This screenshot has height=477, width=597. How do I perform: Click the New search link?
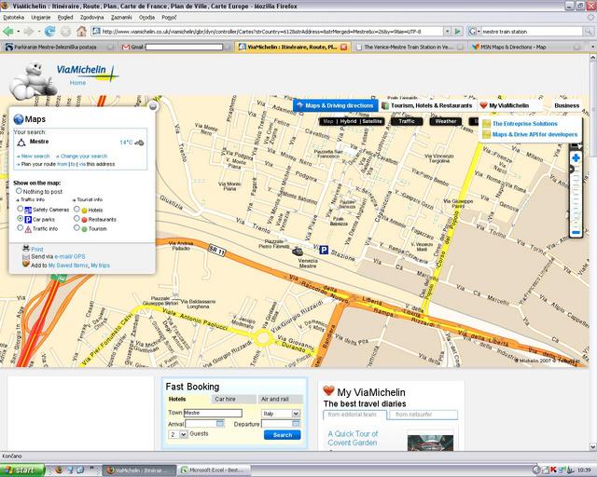click(35, 156)
